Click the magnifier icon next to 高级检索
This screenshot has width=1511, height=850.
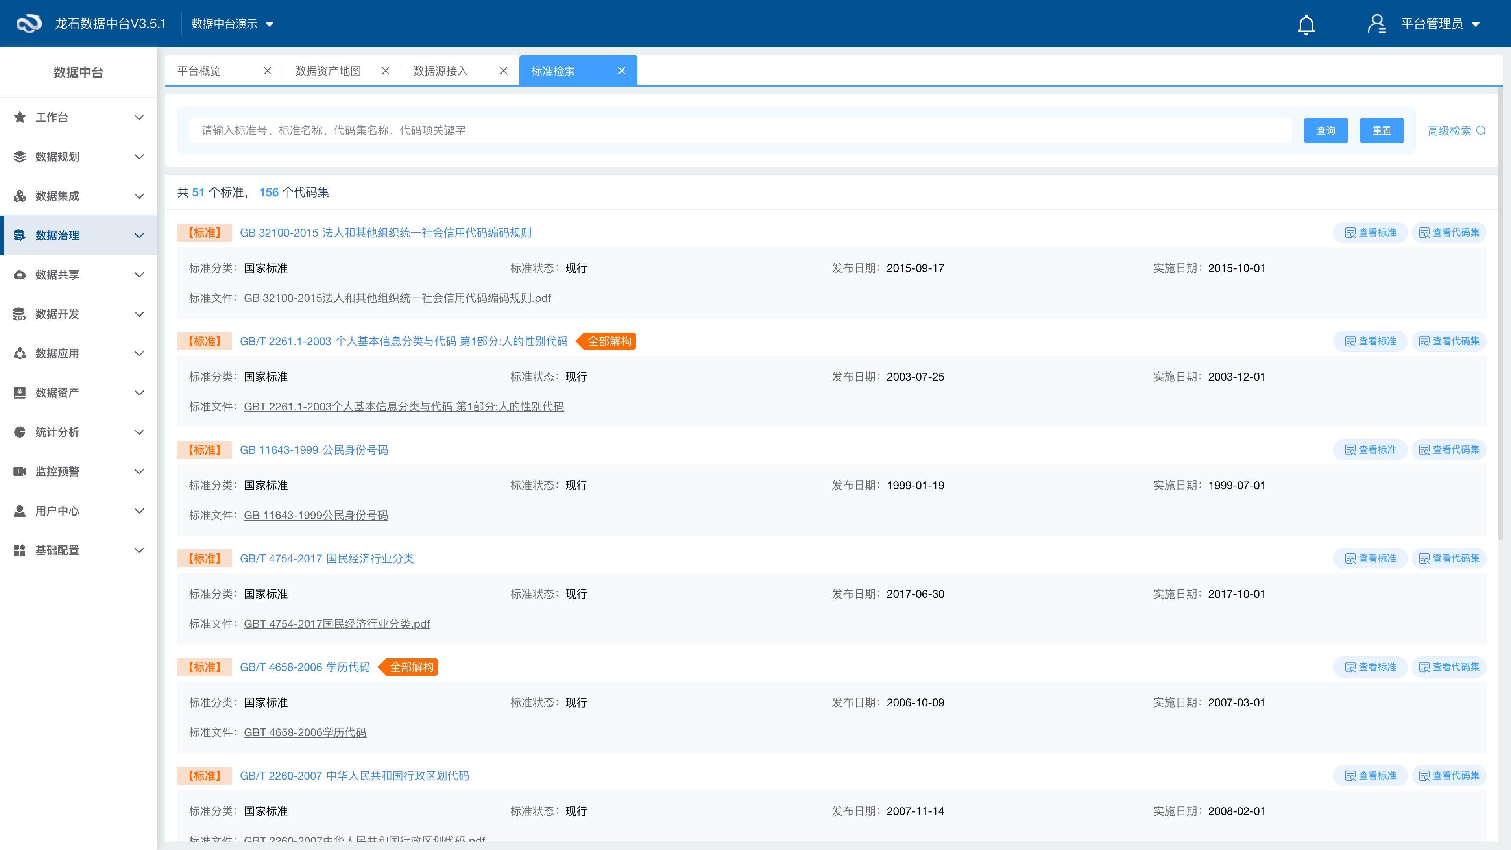point(1481,130)
